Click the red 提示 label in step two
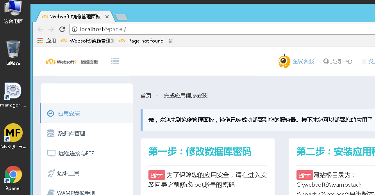 [305, 175]
